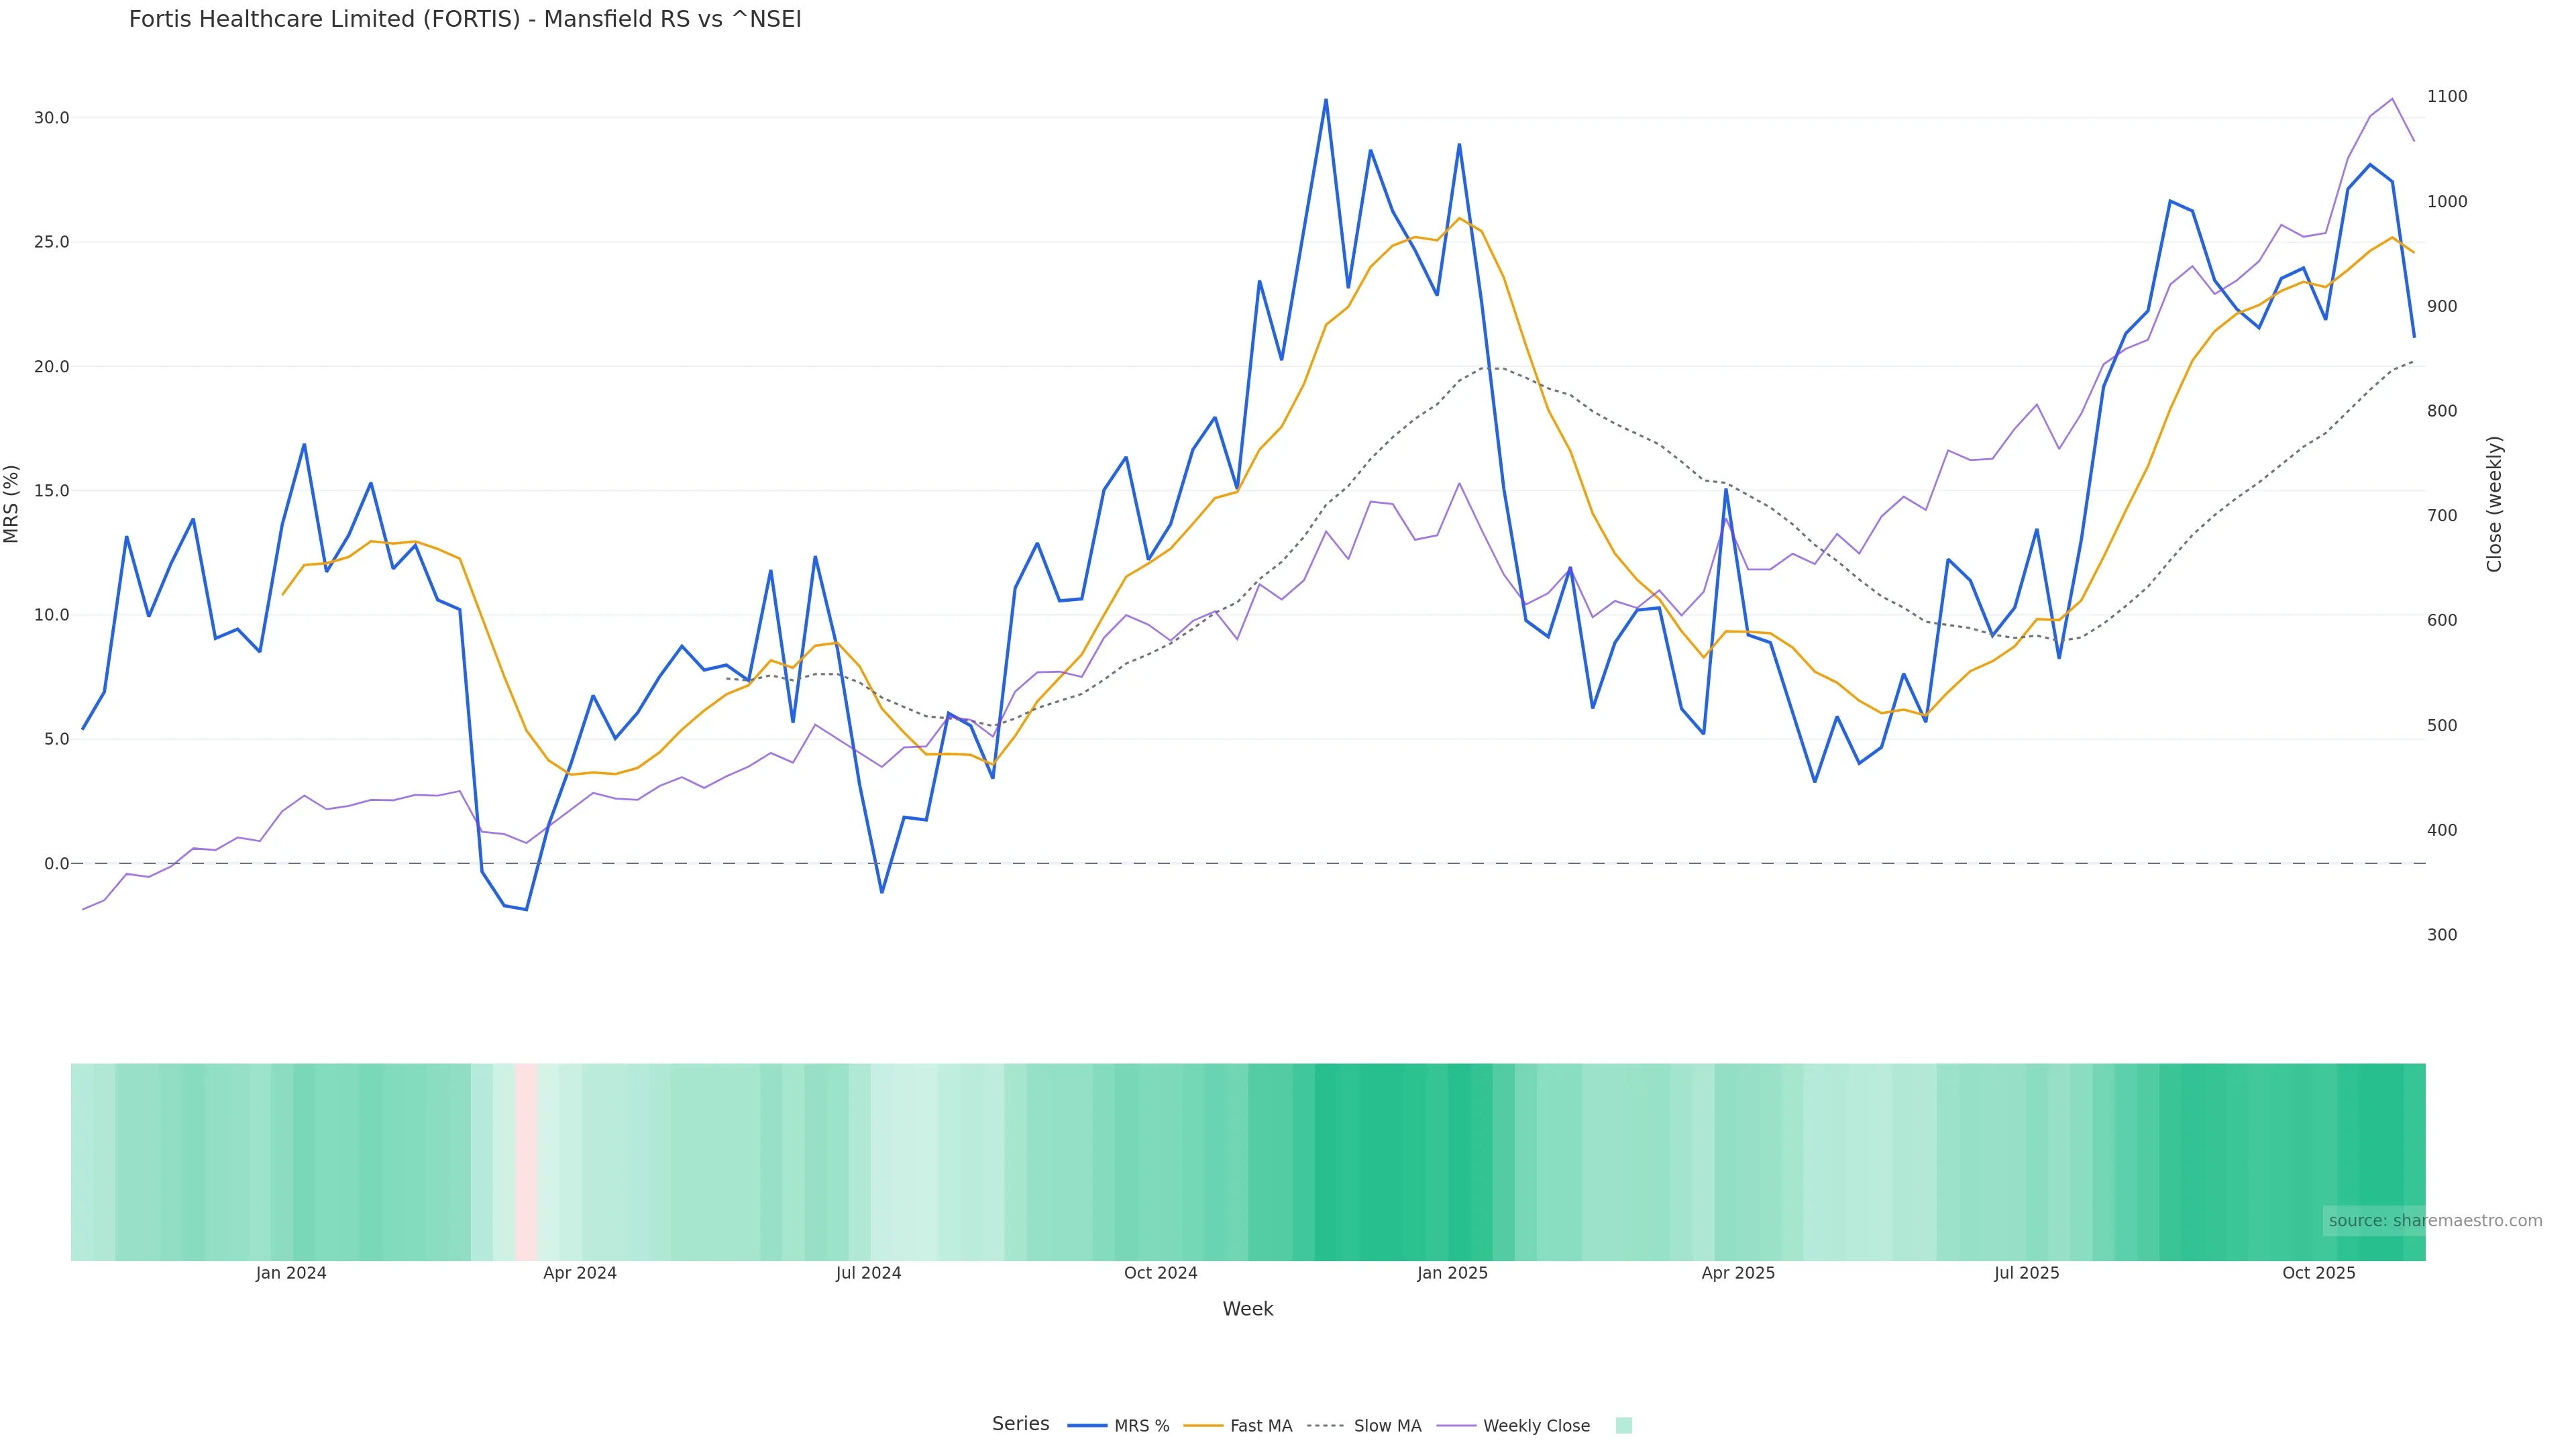Click the green heatmap legend swatch

tap(1623, 1426)
